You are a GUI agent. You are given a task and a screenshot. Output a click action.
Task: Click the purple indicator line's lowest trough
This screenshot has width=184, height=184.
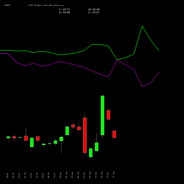(142, 86)
